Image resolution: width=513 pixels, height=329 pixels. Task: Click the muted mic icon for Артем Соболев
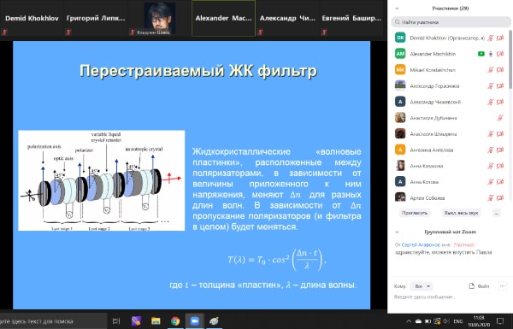point(491,198)
